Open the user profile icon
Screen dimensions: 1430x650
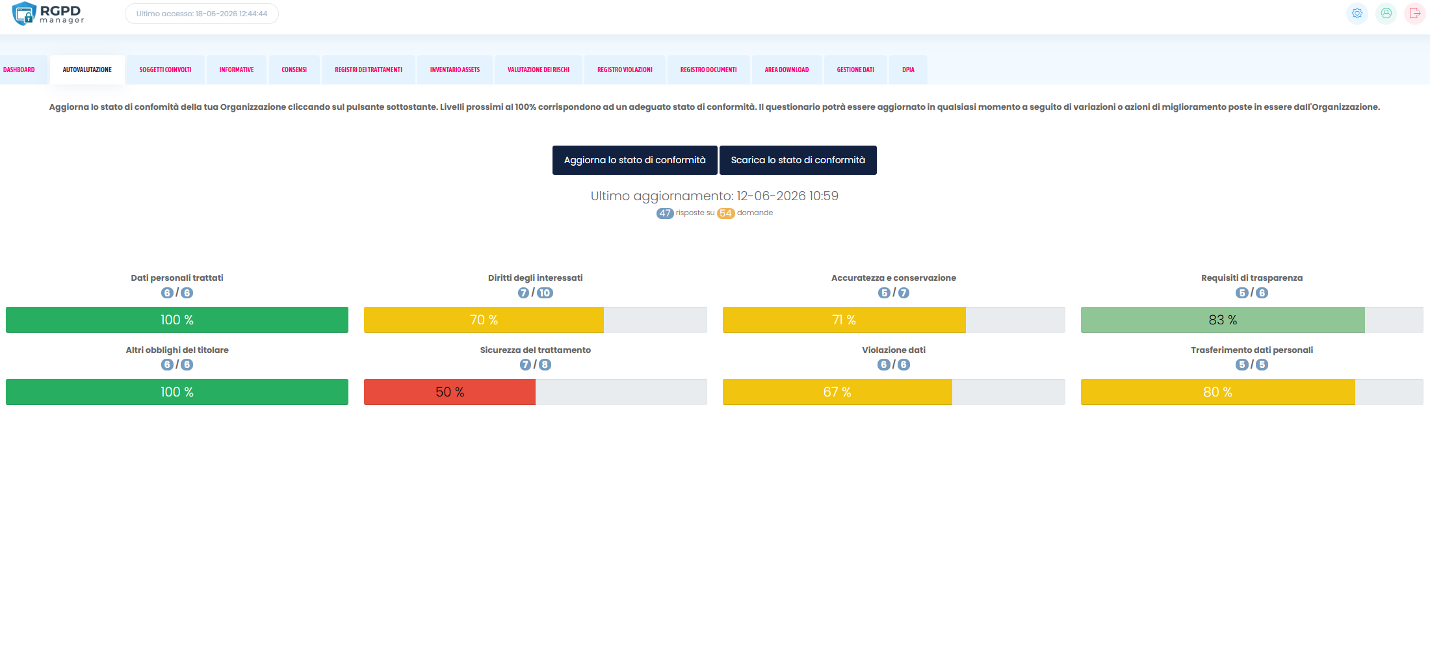click(x=1386, y=13)
